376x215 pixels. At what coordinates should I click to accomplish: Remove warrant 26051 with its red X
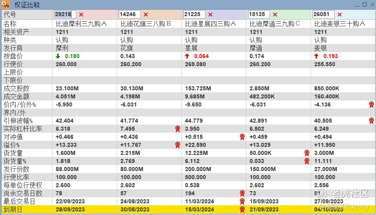(340, 15)
